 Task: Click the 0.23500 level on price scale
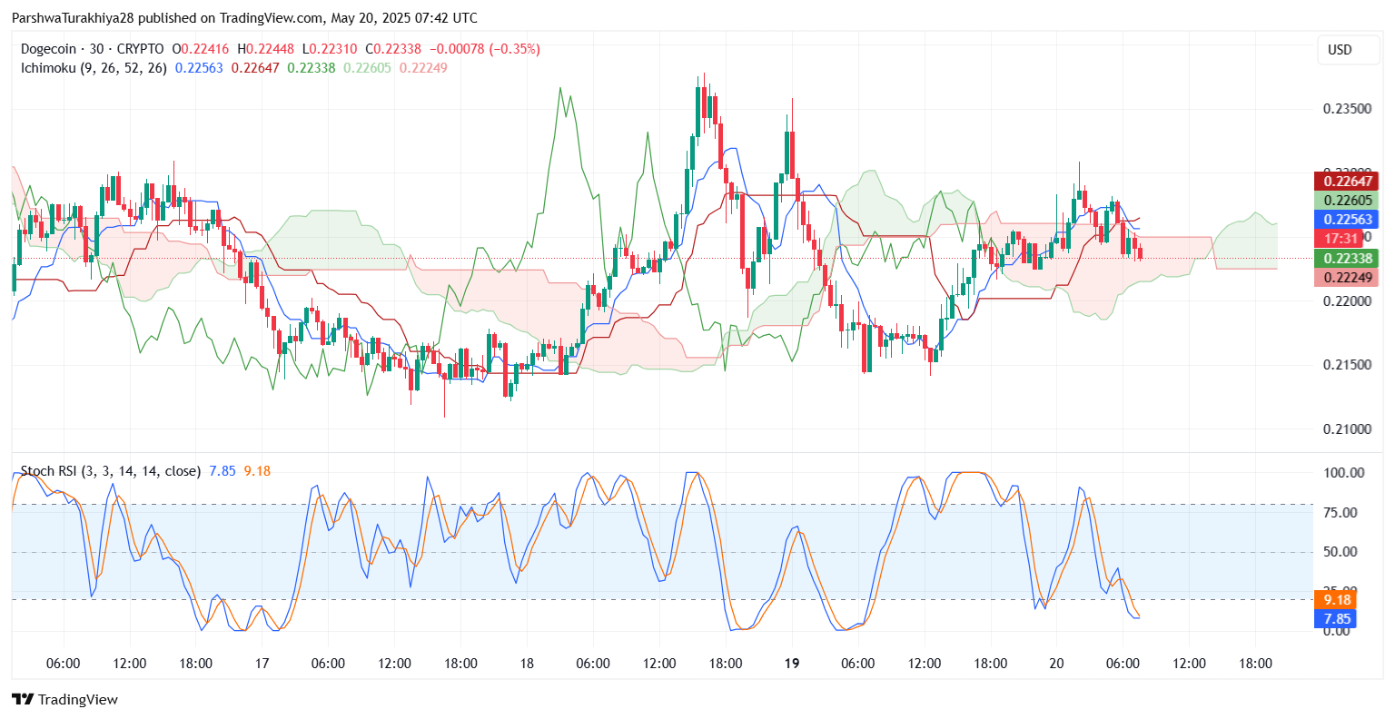[x=1347, y=109]
